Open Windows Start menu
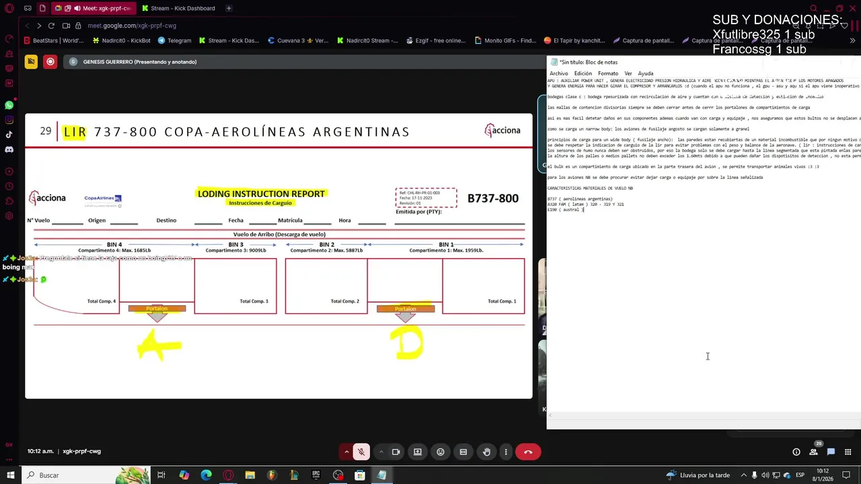 point(11,475)
